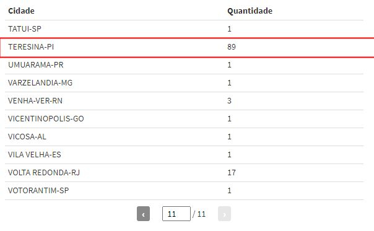374x231 pixels.
Task: Select the highlighted TERESINA-PI row
Action: coord(187,47)
